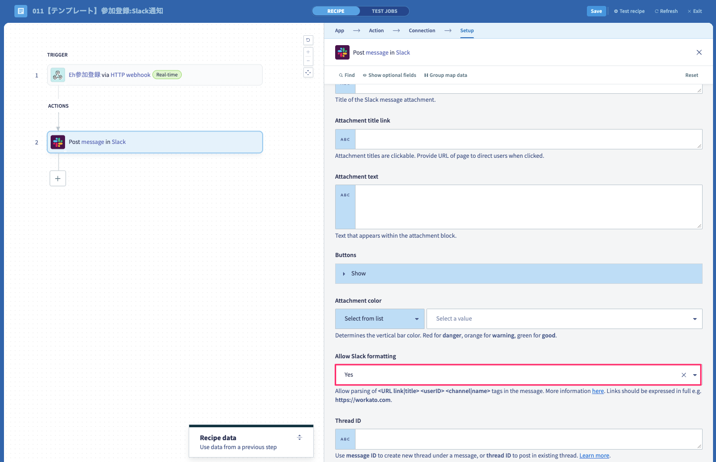
Task: Zoom out on the recipe canvas
Action: [308, 61]
